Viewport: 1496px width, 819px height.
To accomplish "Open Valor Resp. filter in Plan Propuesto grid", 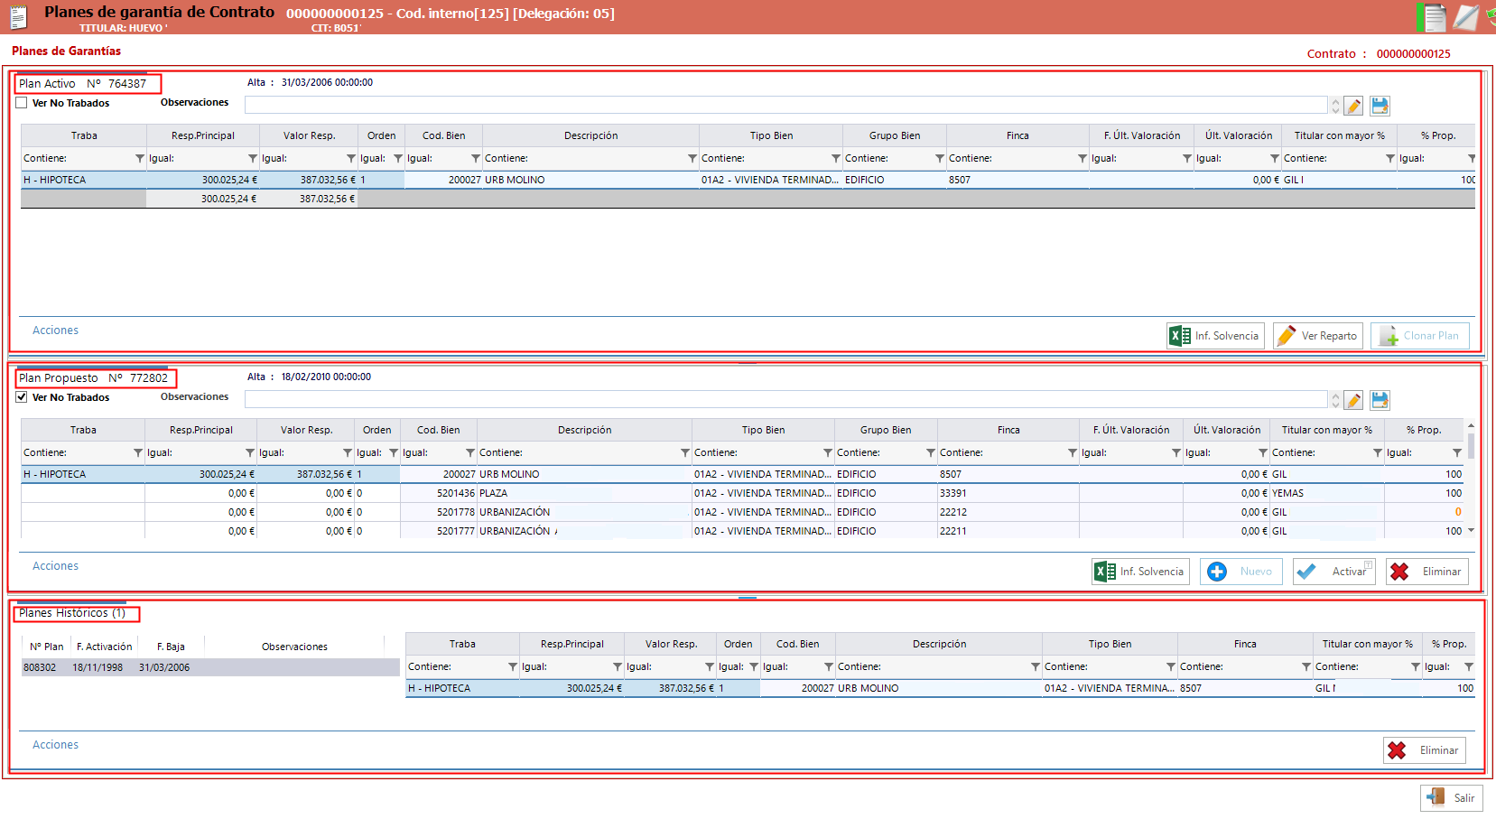I will click(x=348, y=452).
